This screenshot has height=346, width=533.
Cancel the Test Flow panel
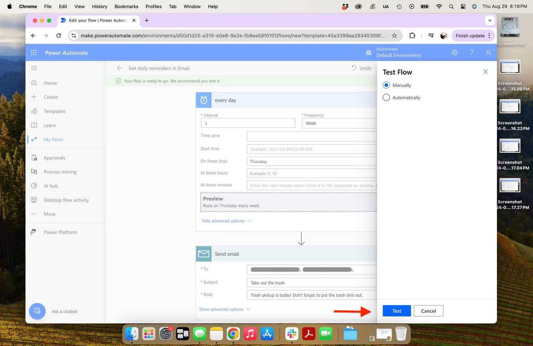tap(428, 311)
